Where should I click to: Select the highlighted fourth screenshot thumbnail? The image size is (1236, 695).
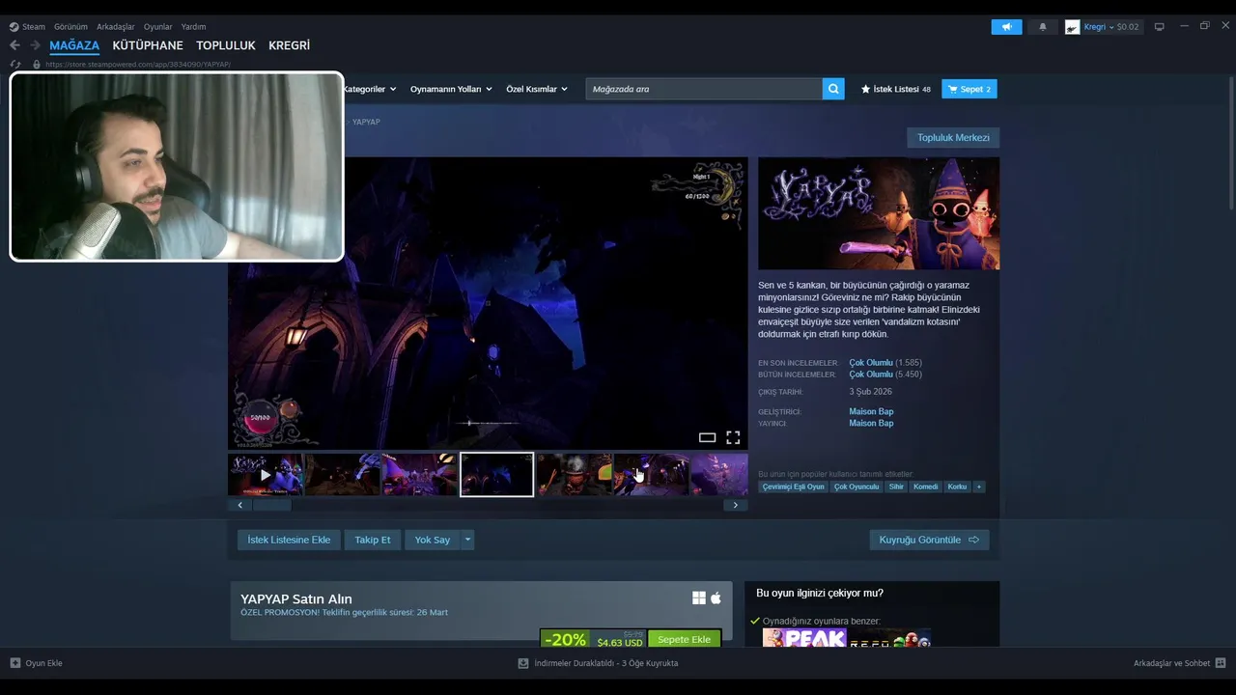coord(496,474)
